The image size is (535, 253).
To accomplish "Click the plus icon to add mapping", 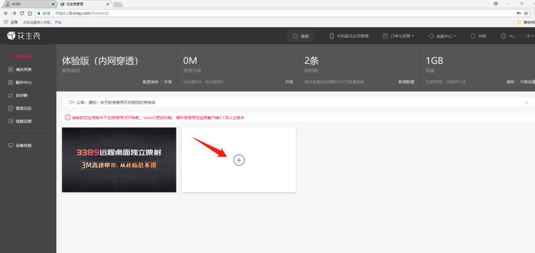I will pos(239,160).
